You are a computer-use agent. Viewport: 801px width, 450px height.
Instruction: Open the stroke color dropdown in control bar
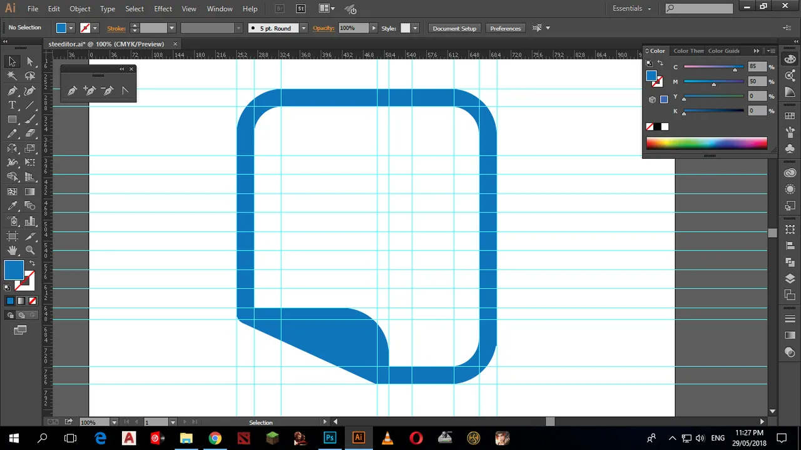click(x=95, y=28)
